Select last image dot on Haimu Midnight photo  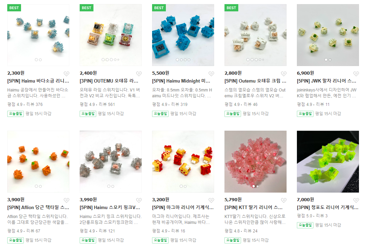189,60
